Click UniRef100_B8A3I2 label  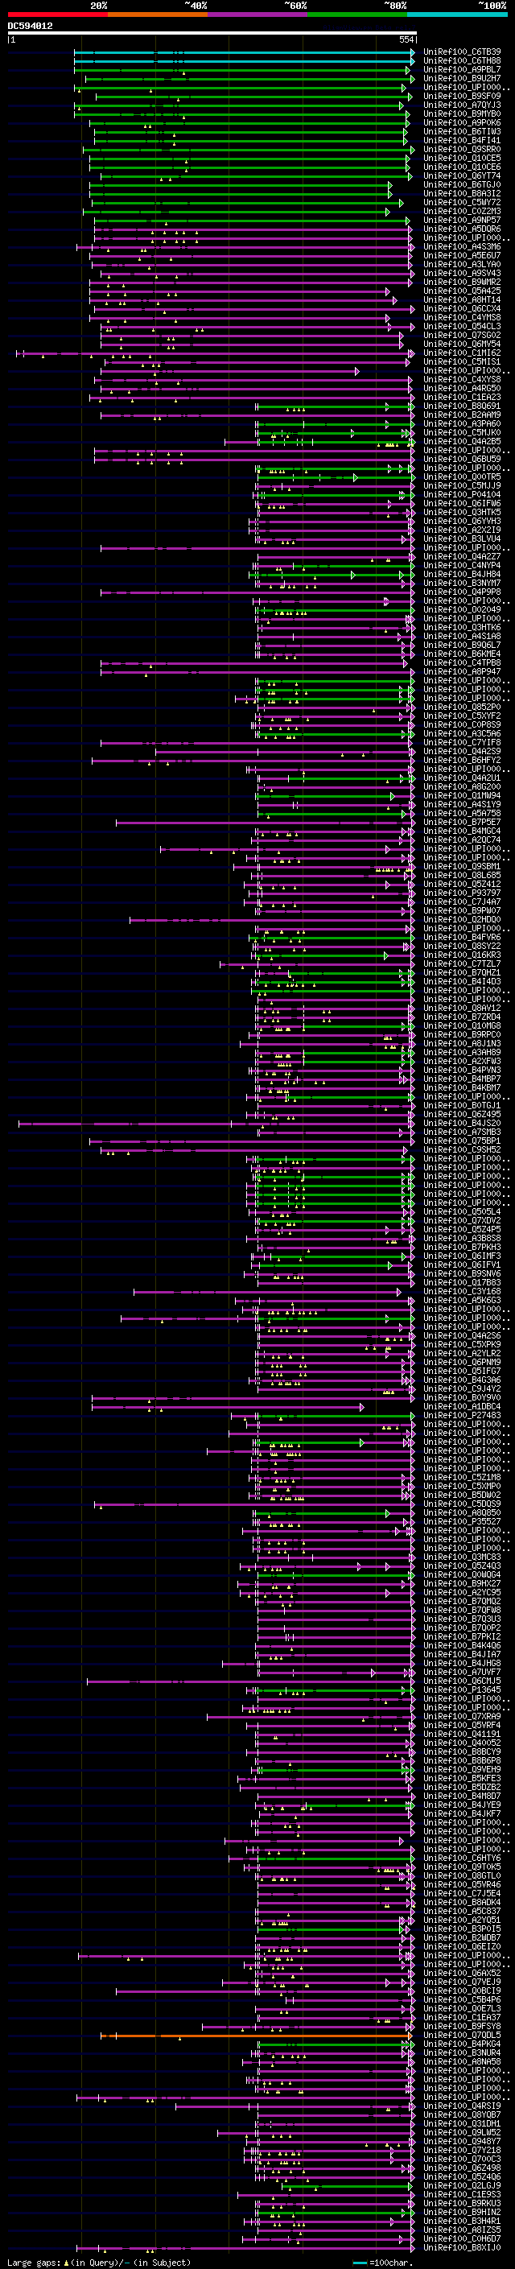pos(462,193)
